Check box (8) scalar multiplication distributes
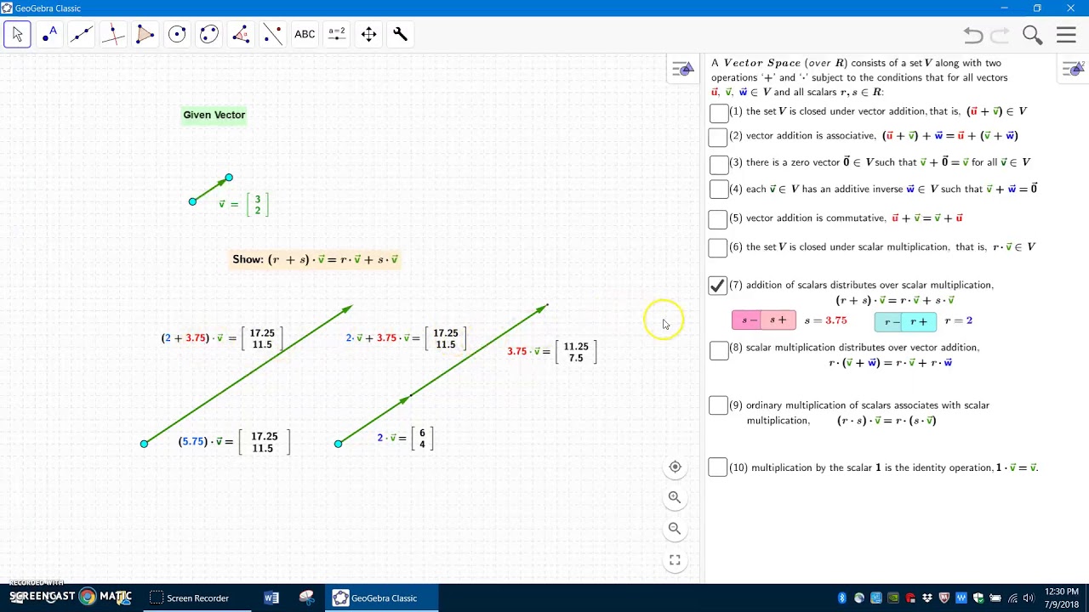1089x612 pixels. pos(718,349)
